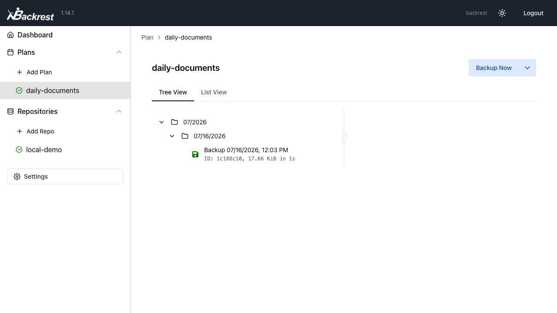
Task: Click the ID: 1c188c10 details line
Action: pos(250,159)
